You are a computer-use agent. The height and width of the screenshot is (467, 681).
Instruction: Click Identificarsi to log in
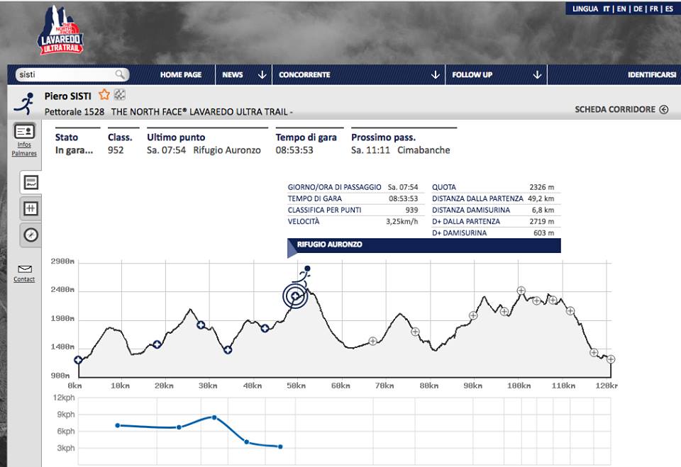coord(651,74)
